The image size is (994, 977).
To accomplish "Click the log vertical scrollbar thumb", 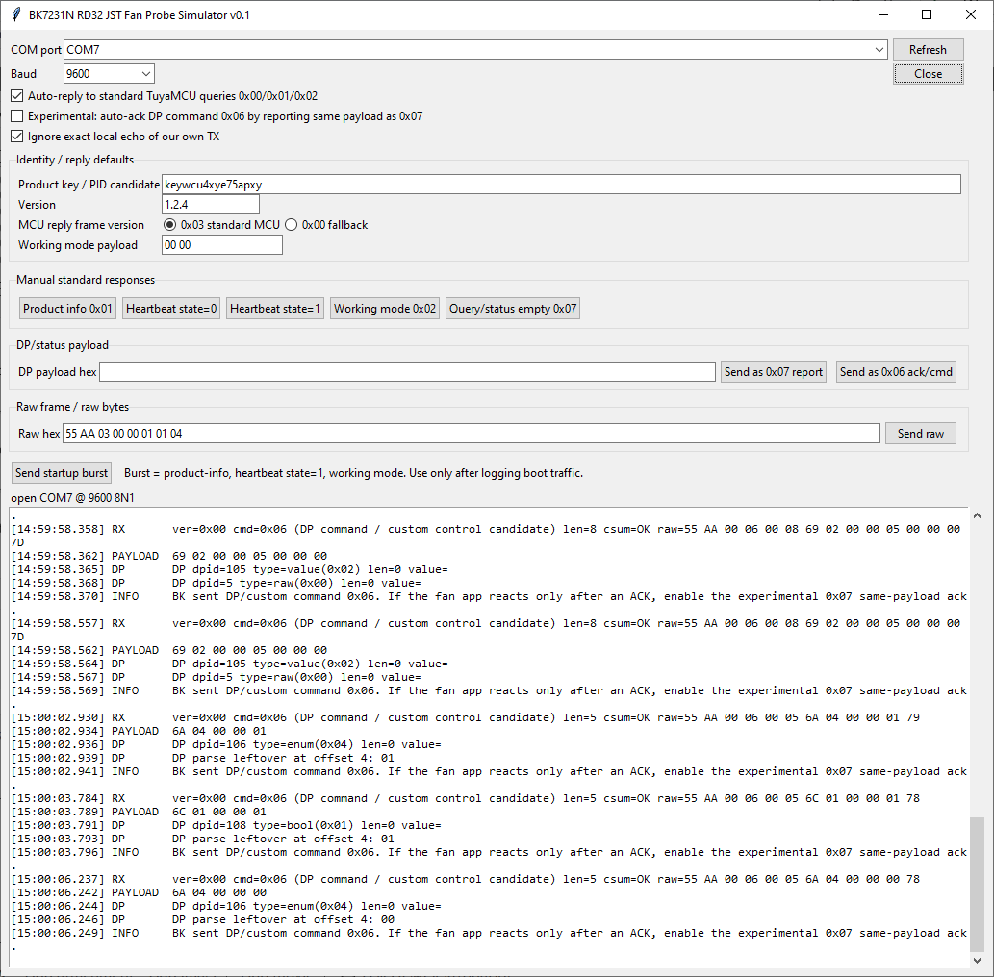I will [977, 884].
